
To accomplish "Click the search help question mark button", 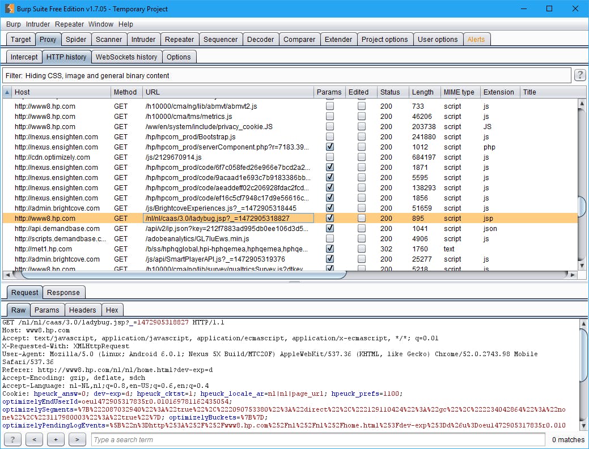I will 12,440.
